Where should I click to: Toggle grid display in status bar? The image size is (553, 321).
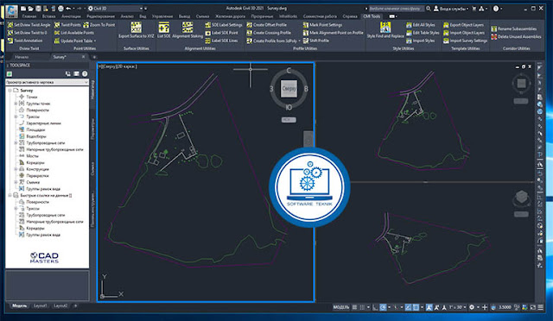354,307
